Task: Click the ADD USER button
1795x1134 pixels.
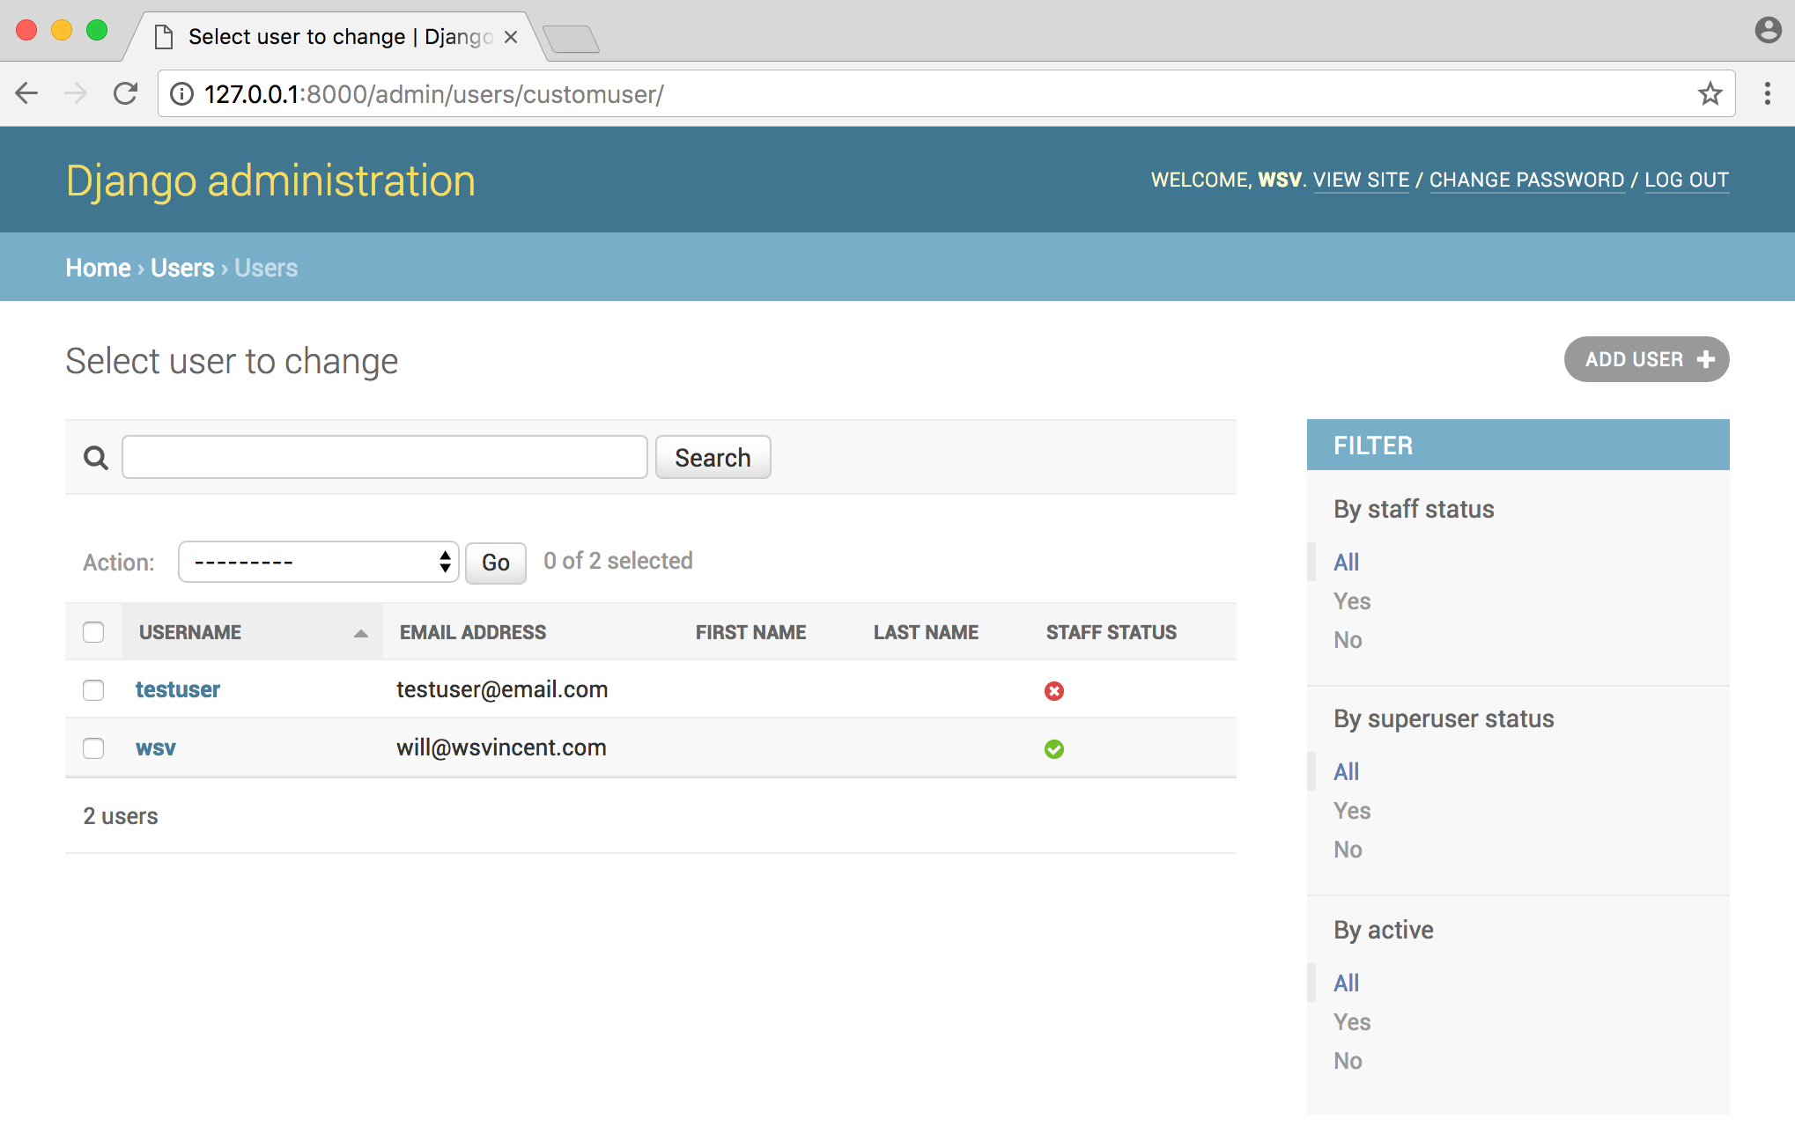Action: click(1646, 359)
